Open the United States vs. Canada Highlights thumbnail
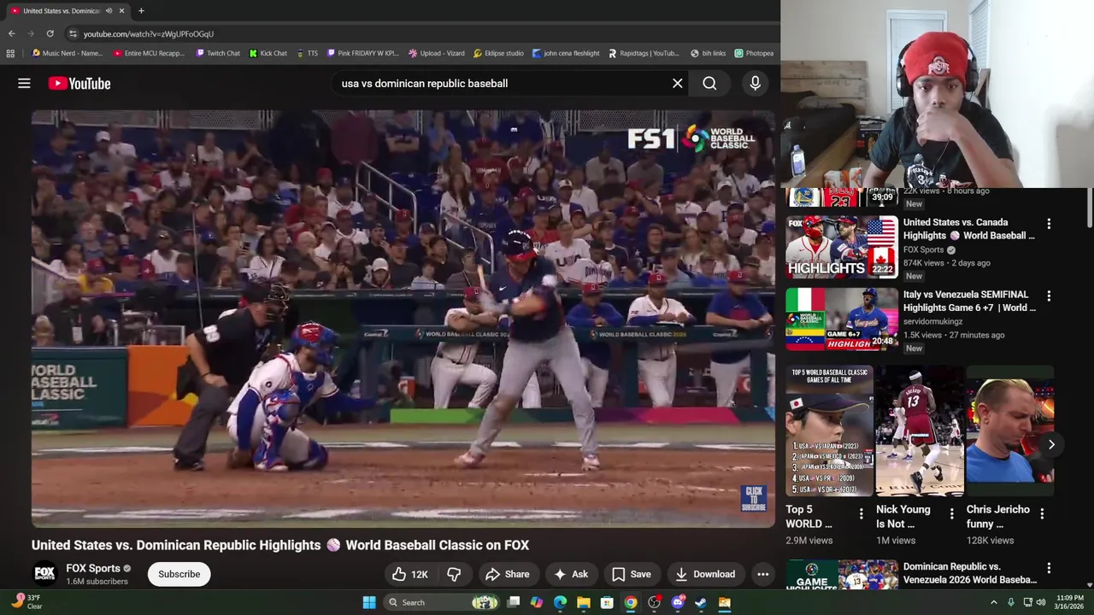Screen dimensions: 1094x615 click(x=842, y=247)
